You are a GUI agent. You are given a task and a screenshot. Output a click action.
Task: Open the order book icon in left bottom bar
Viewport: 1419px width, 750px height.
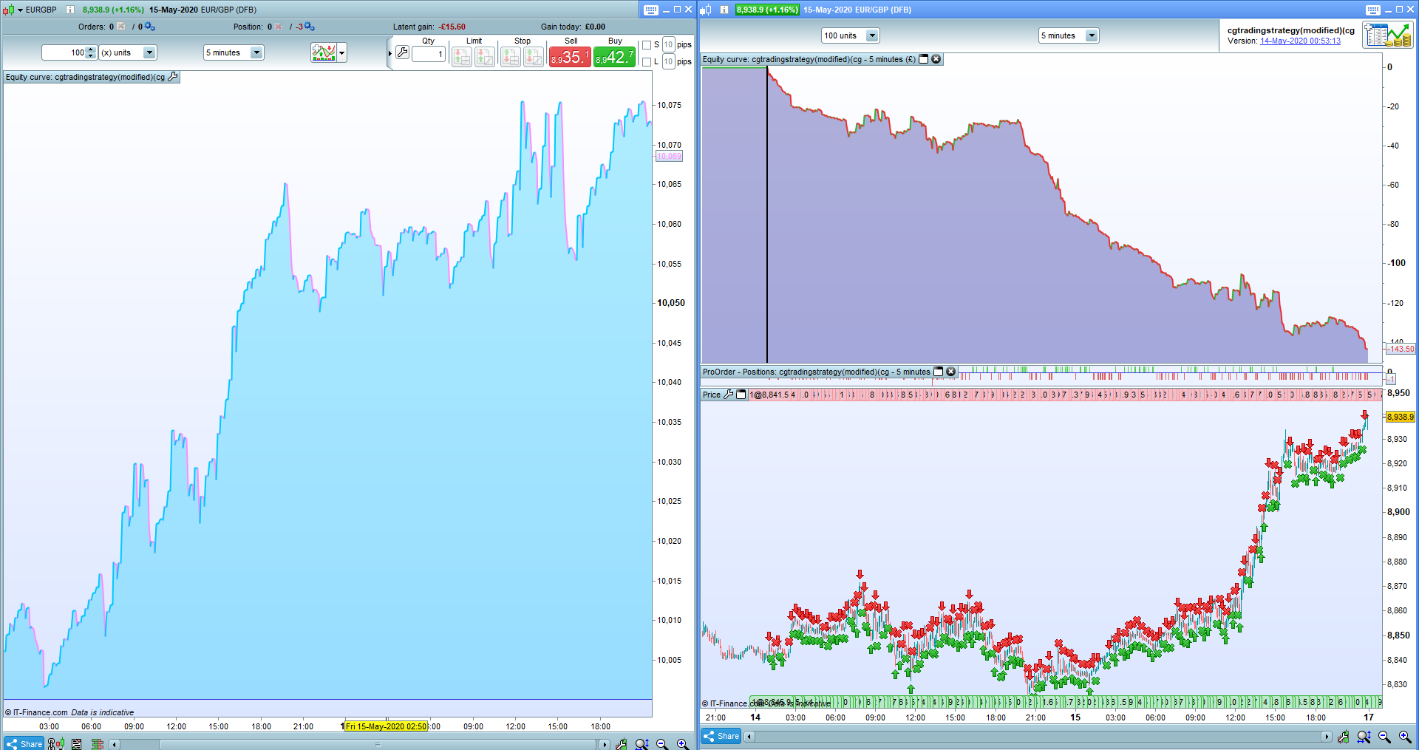point(98,744)
